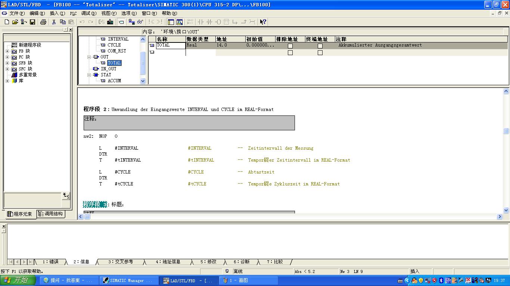Switch to SIMATIC Manager taskbar button
The image size is (510, 286).
click(128, 280)
